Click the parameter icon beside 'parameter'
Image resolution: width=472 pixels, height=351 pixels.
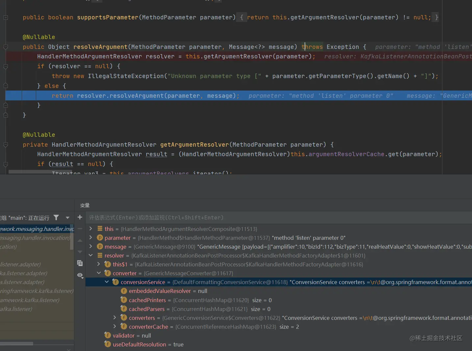100,237
